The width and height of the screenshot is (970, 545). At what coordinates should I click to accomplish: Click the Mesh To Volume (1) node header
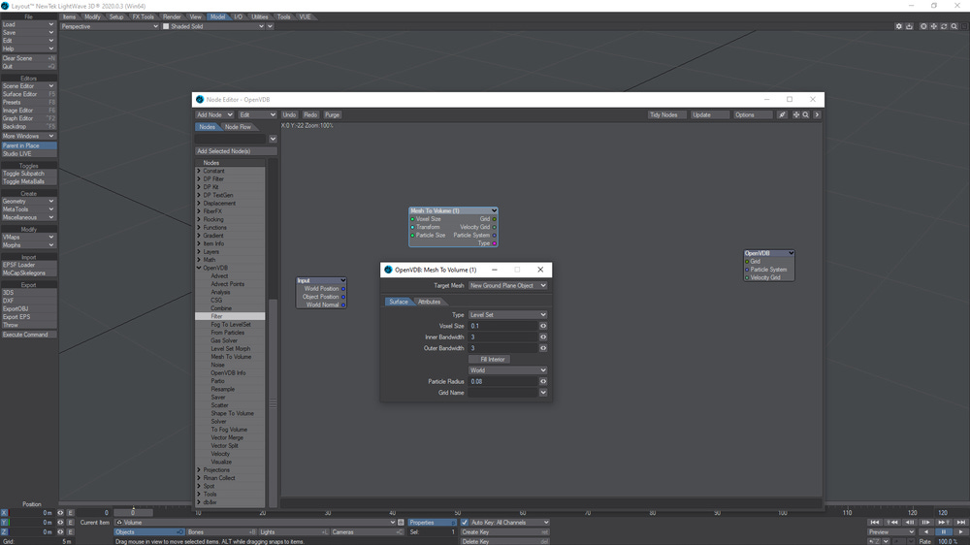point(453,211)
